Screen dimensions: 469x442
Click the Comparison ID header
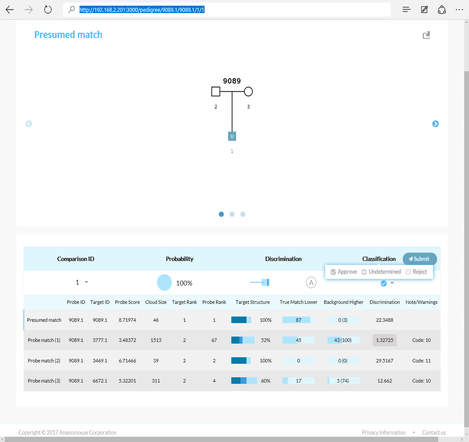pyautogui.click(x=76, y=259)
